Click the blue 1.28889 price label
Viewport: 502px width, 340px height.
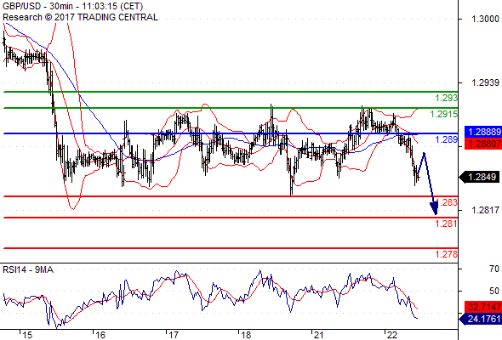coord(482,132)
